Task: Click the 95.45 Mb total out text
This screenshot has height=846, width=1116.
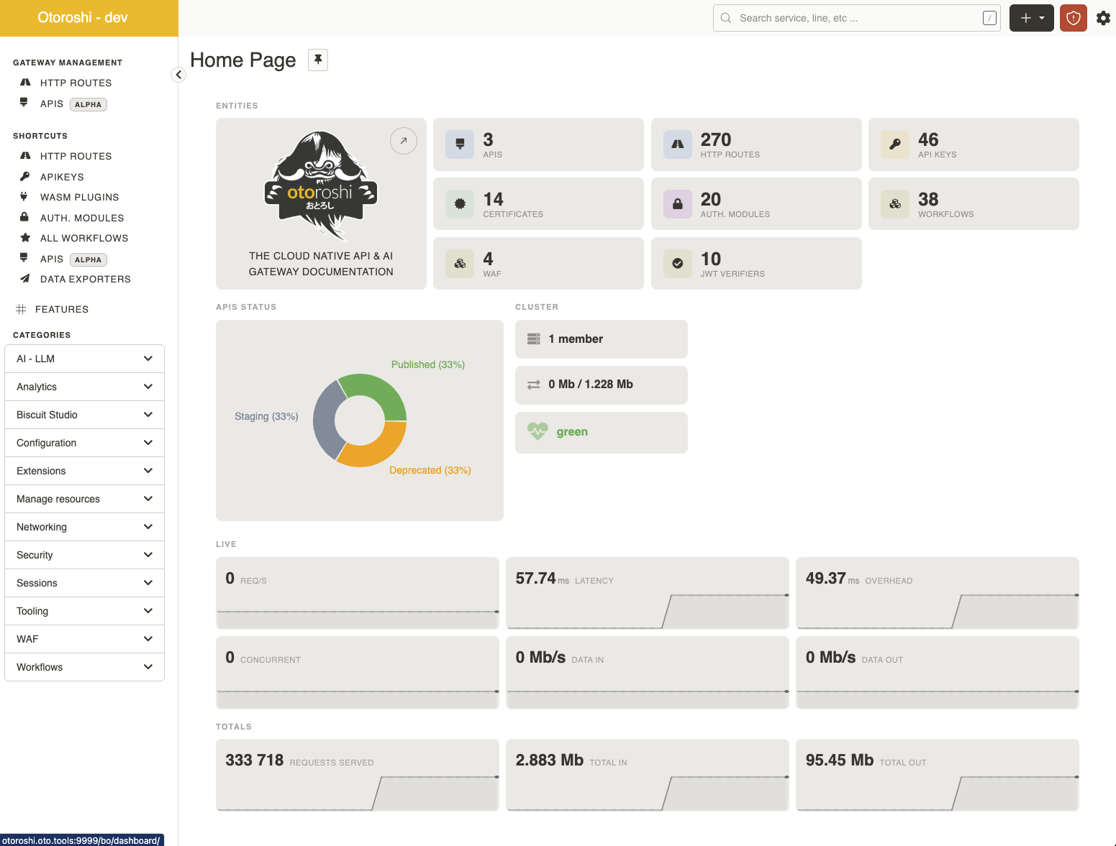Action: click(866, 760)
